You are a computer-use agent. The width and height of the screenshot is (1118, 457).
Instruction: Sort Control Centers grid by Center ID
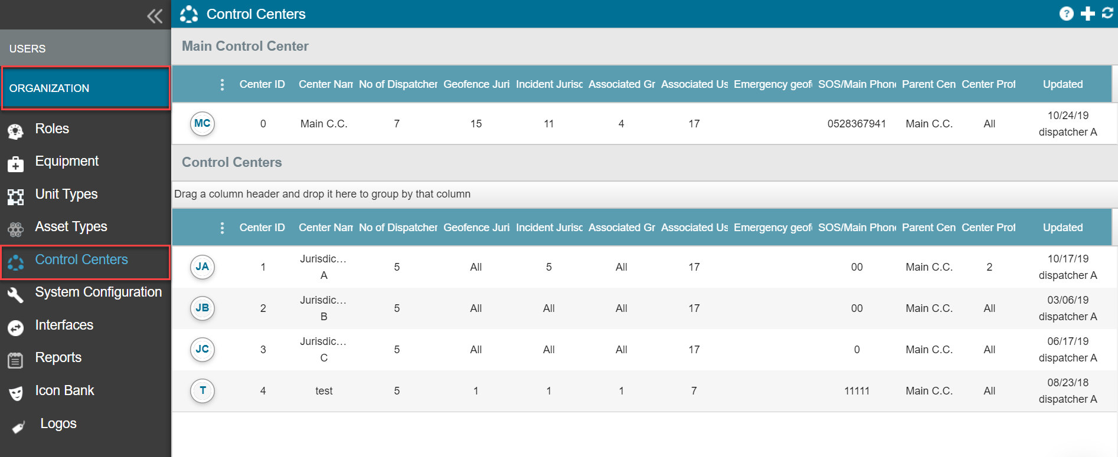click(262, 228)
